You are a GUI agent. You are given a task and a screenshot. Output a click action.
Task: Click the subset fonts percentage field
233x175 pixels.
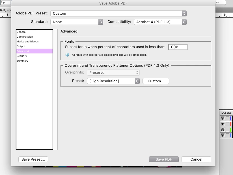(x=178, y=47)
